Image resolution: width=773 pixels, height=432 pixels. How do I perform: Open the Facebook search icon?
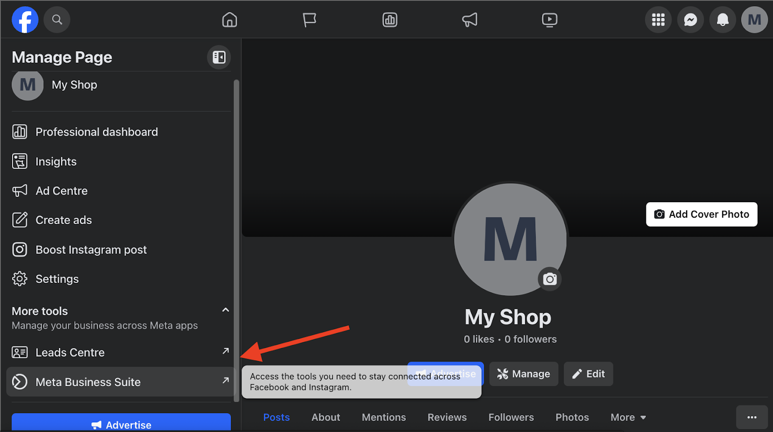57,20
